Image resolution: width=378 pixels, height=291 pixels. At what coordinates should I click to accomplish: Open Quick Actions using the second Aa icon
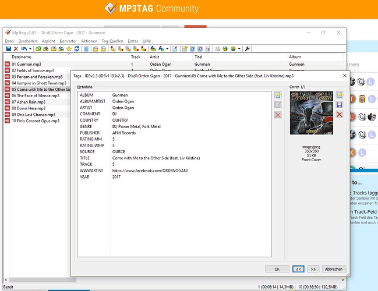point(161,49)
